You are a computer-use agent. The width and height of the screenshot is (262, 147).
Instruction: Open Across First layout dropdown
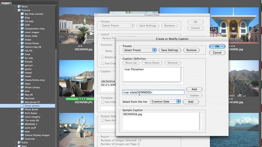108,38
